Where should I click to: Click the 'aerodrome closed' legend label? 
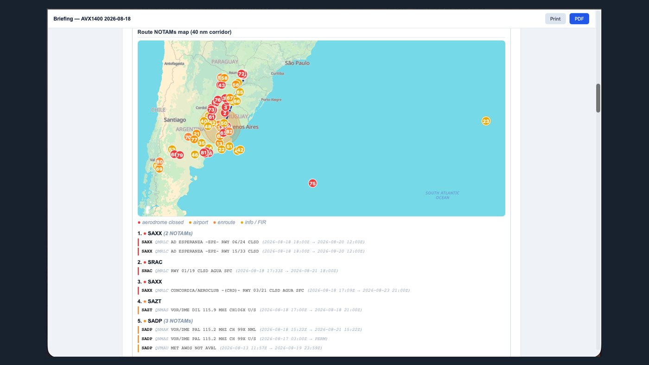tap(163, 222)
